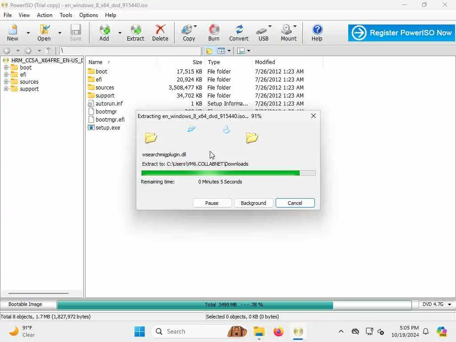The height and width of the screenshot is (342, 456).
Task: Expand the efi folder in tree
Action: 6,74
